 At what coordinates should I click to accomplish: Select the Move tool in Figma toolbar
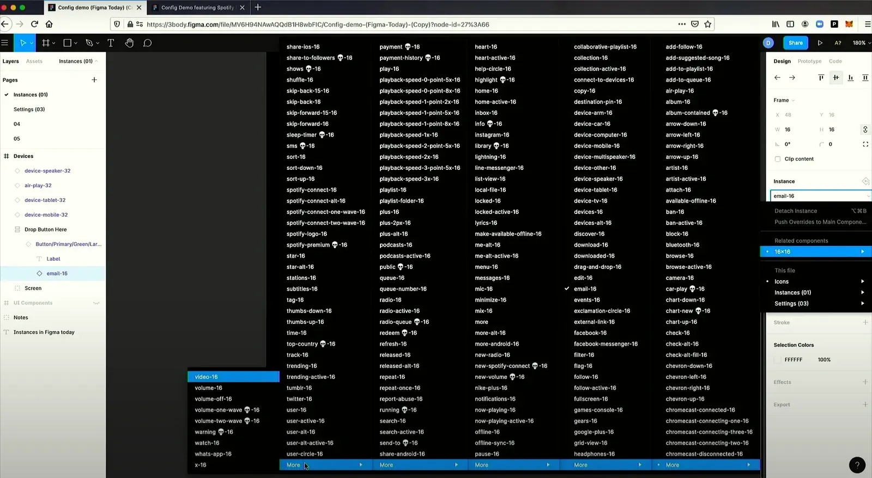23,43
